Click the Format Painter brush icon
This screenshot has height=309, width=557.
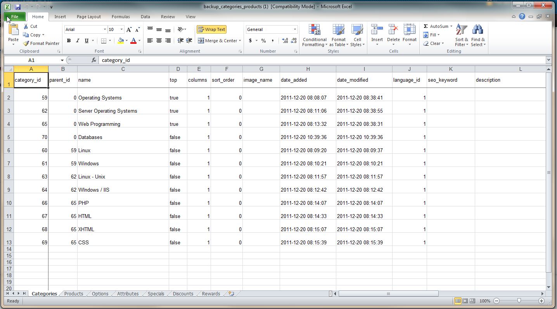point(26,43)
